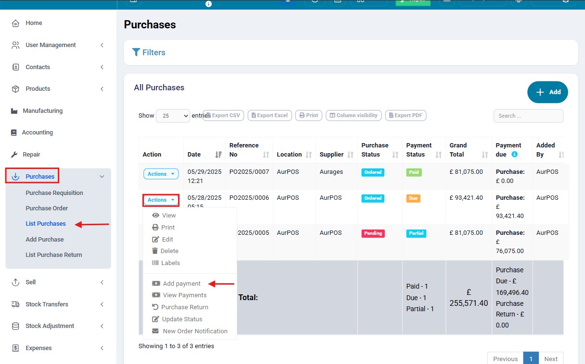Click the green Paid status badge

pyautogui.click(x=414, y=172)
